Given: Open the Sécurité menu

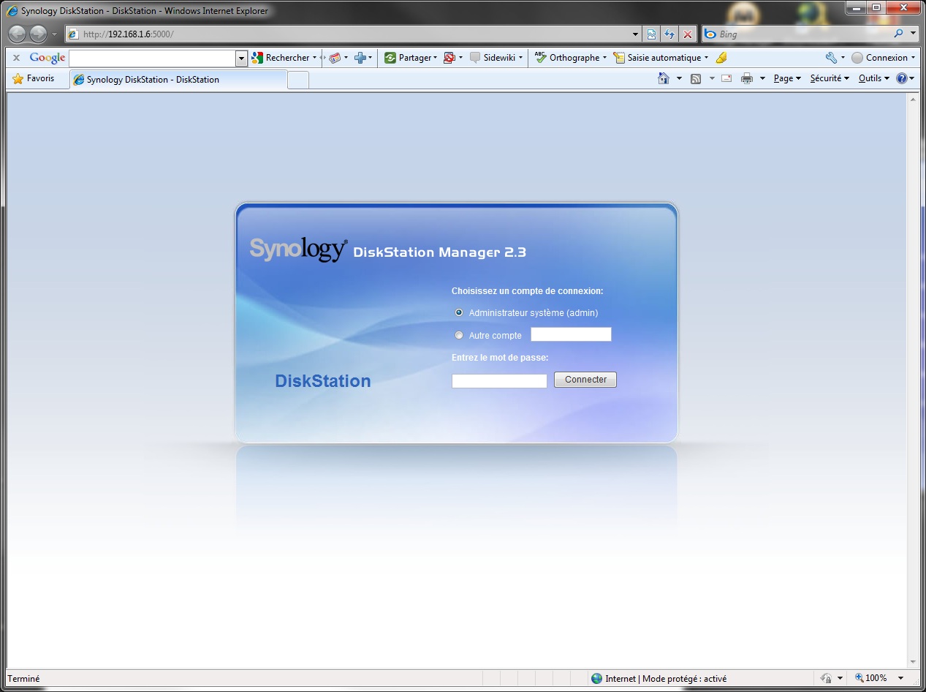Looking at the screenshot, I should click(830, 78).
